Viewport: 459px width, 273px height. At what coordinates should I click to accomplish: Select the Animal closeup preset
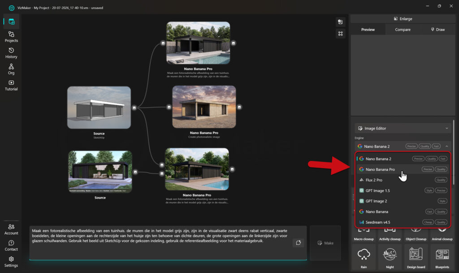click(442, 235)
